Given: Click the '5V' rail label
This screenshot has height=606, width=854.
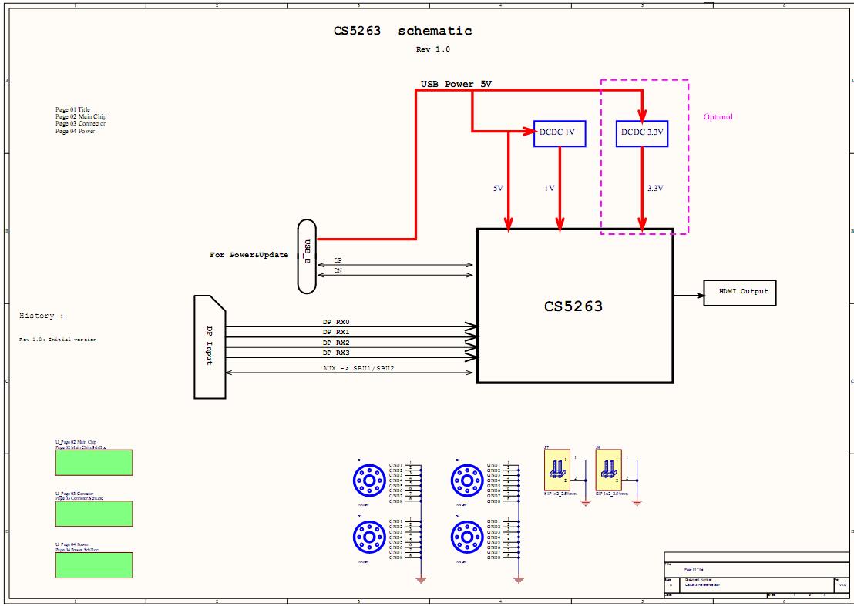Looking at the screenshot, I should 498,188.
